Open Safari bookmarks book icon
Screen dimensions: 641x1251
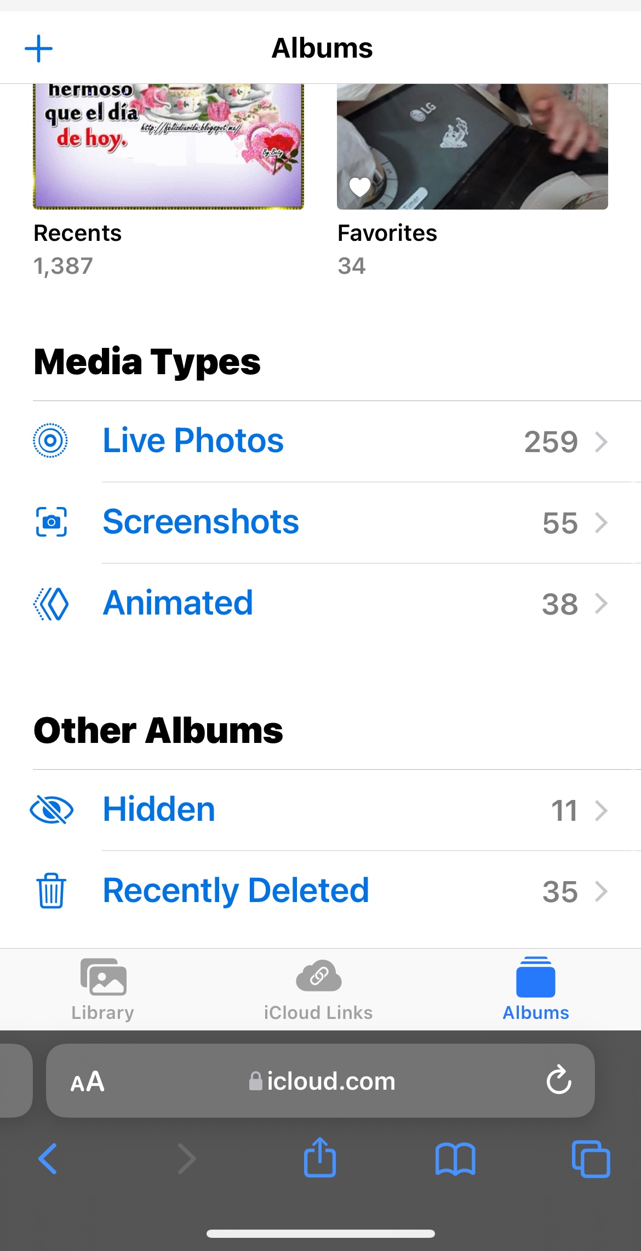point(455,1159)
